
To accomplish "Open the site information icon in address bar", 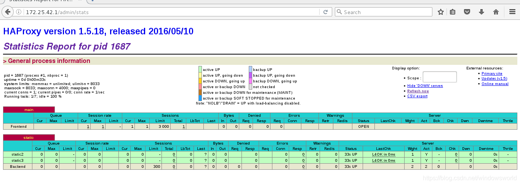I will (x=19, y=12).
